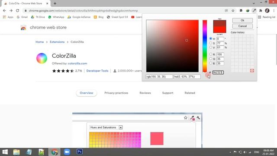The image size is (277, 156).
Task: Click the hsl(0, 63%, 37%) text field
Action: (187, 77)
